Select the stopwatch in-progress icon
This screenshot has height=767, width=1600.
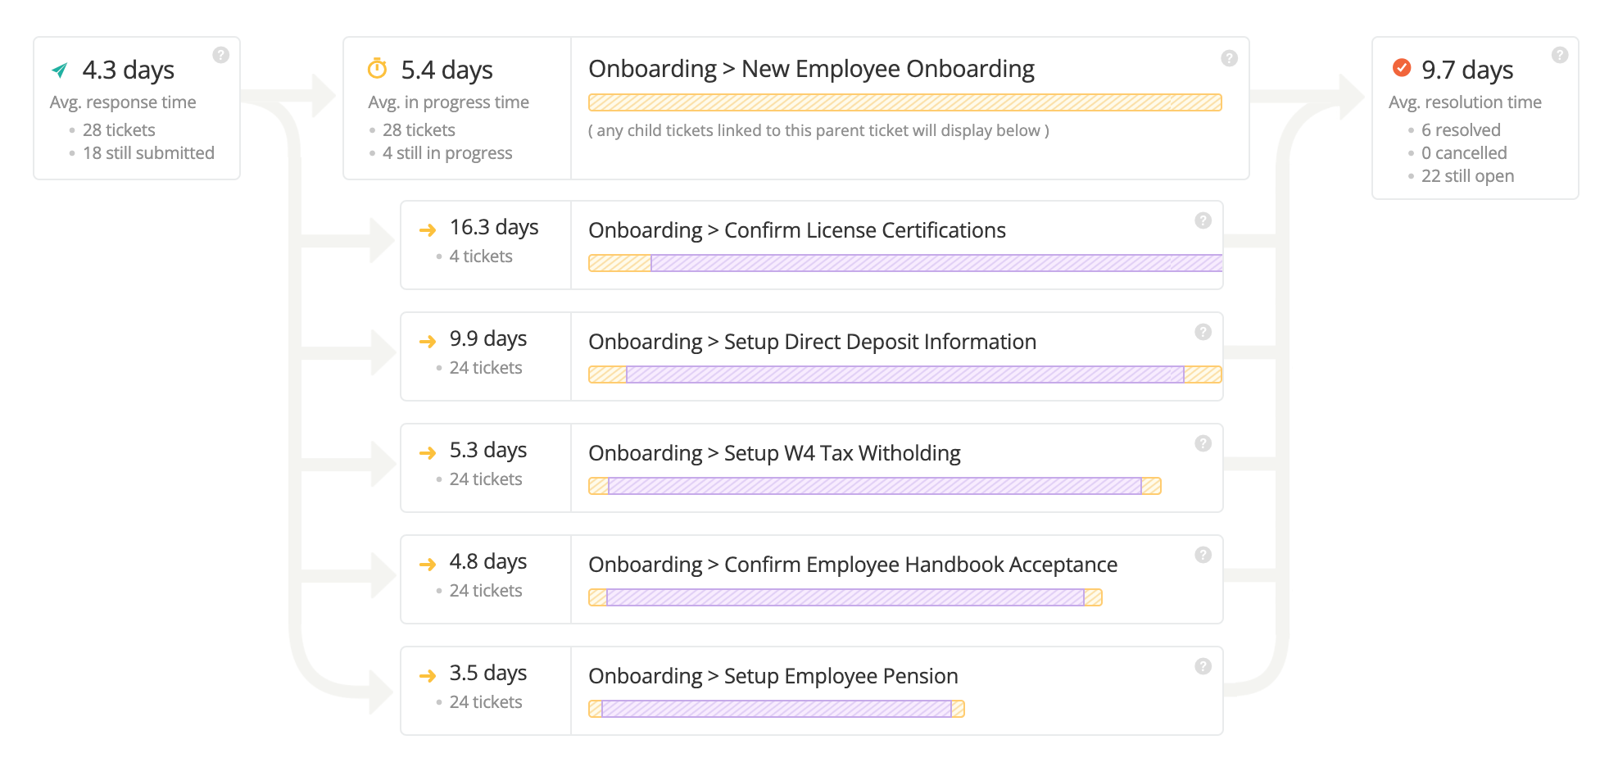tap(376, 70)
